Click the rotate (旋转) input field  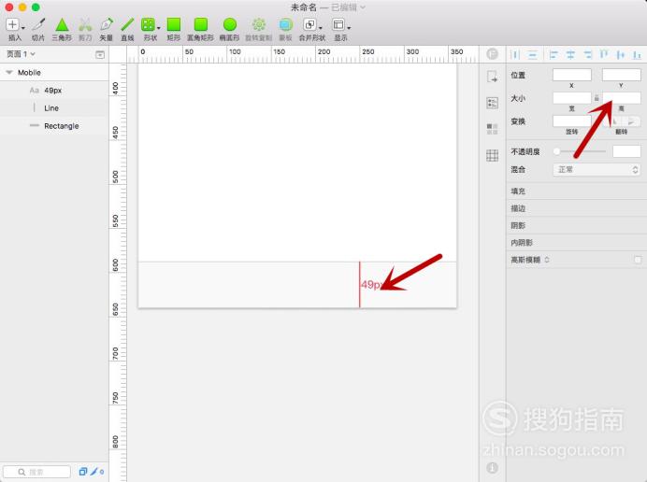click(572, 121)
